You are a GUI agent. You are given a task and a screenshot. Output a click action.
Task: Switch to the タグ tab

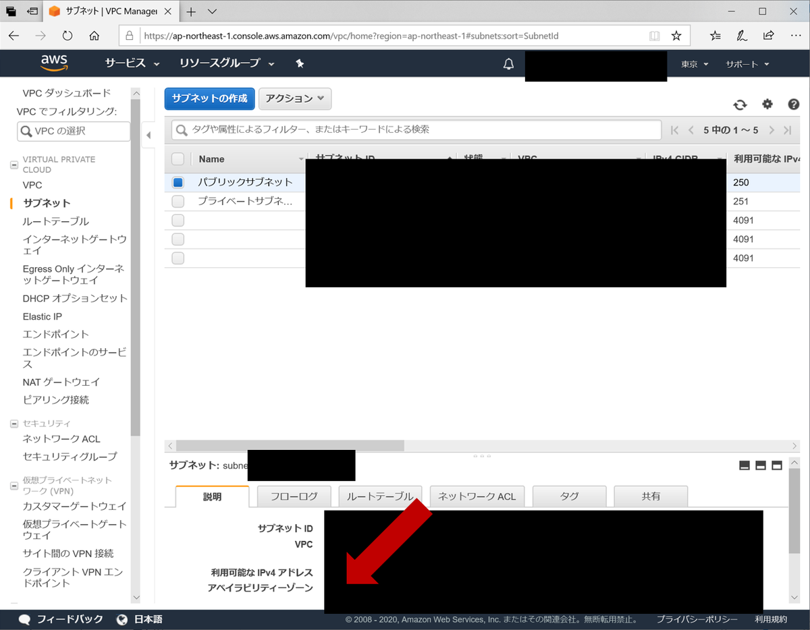tap(569, 496)
